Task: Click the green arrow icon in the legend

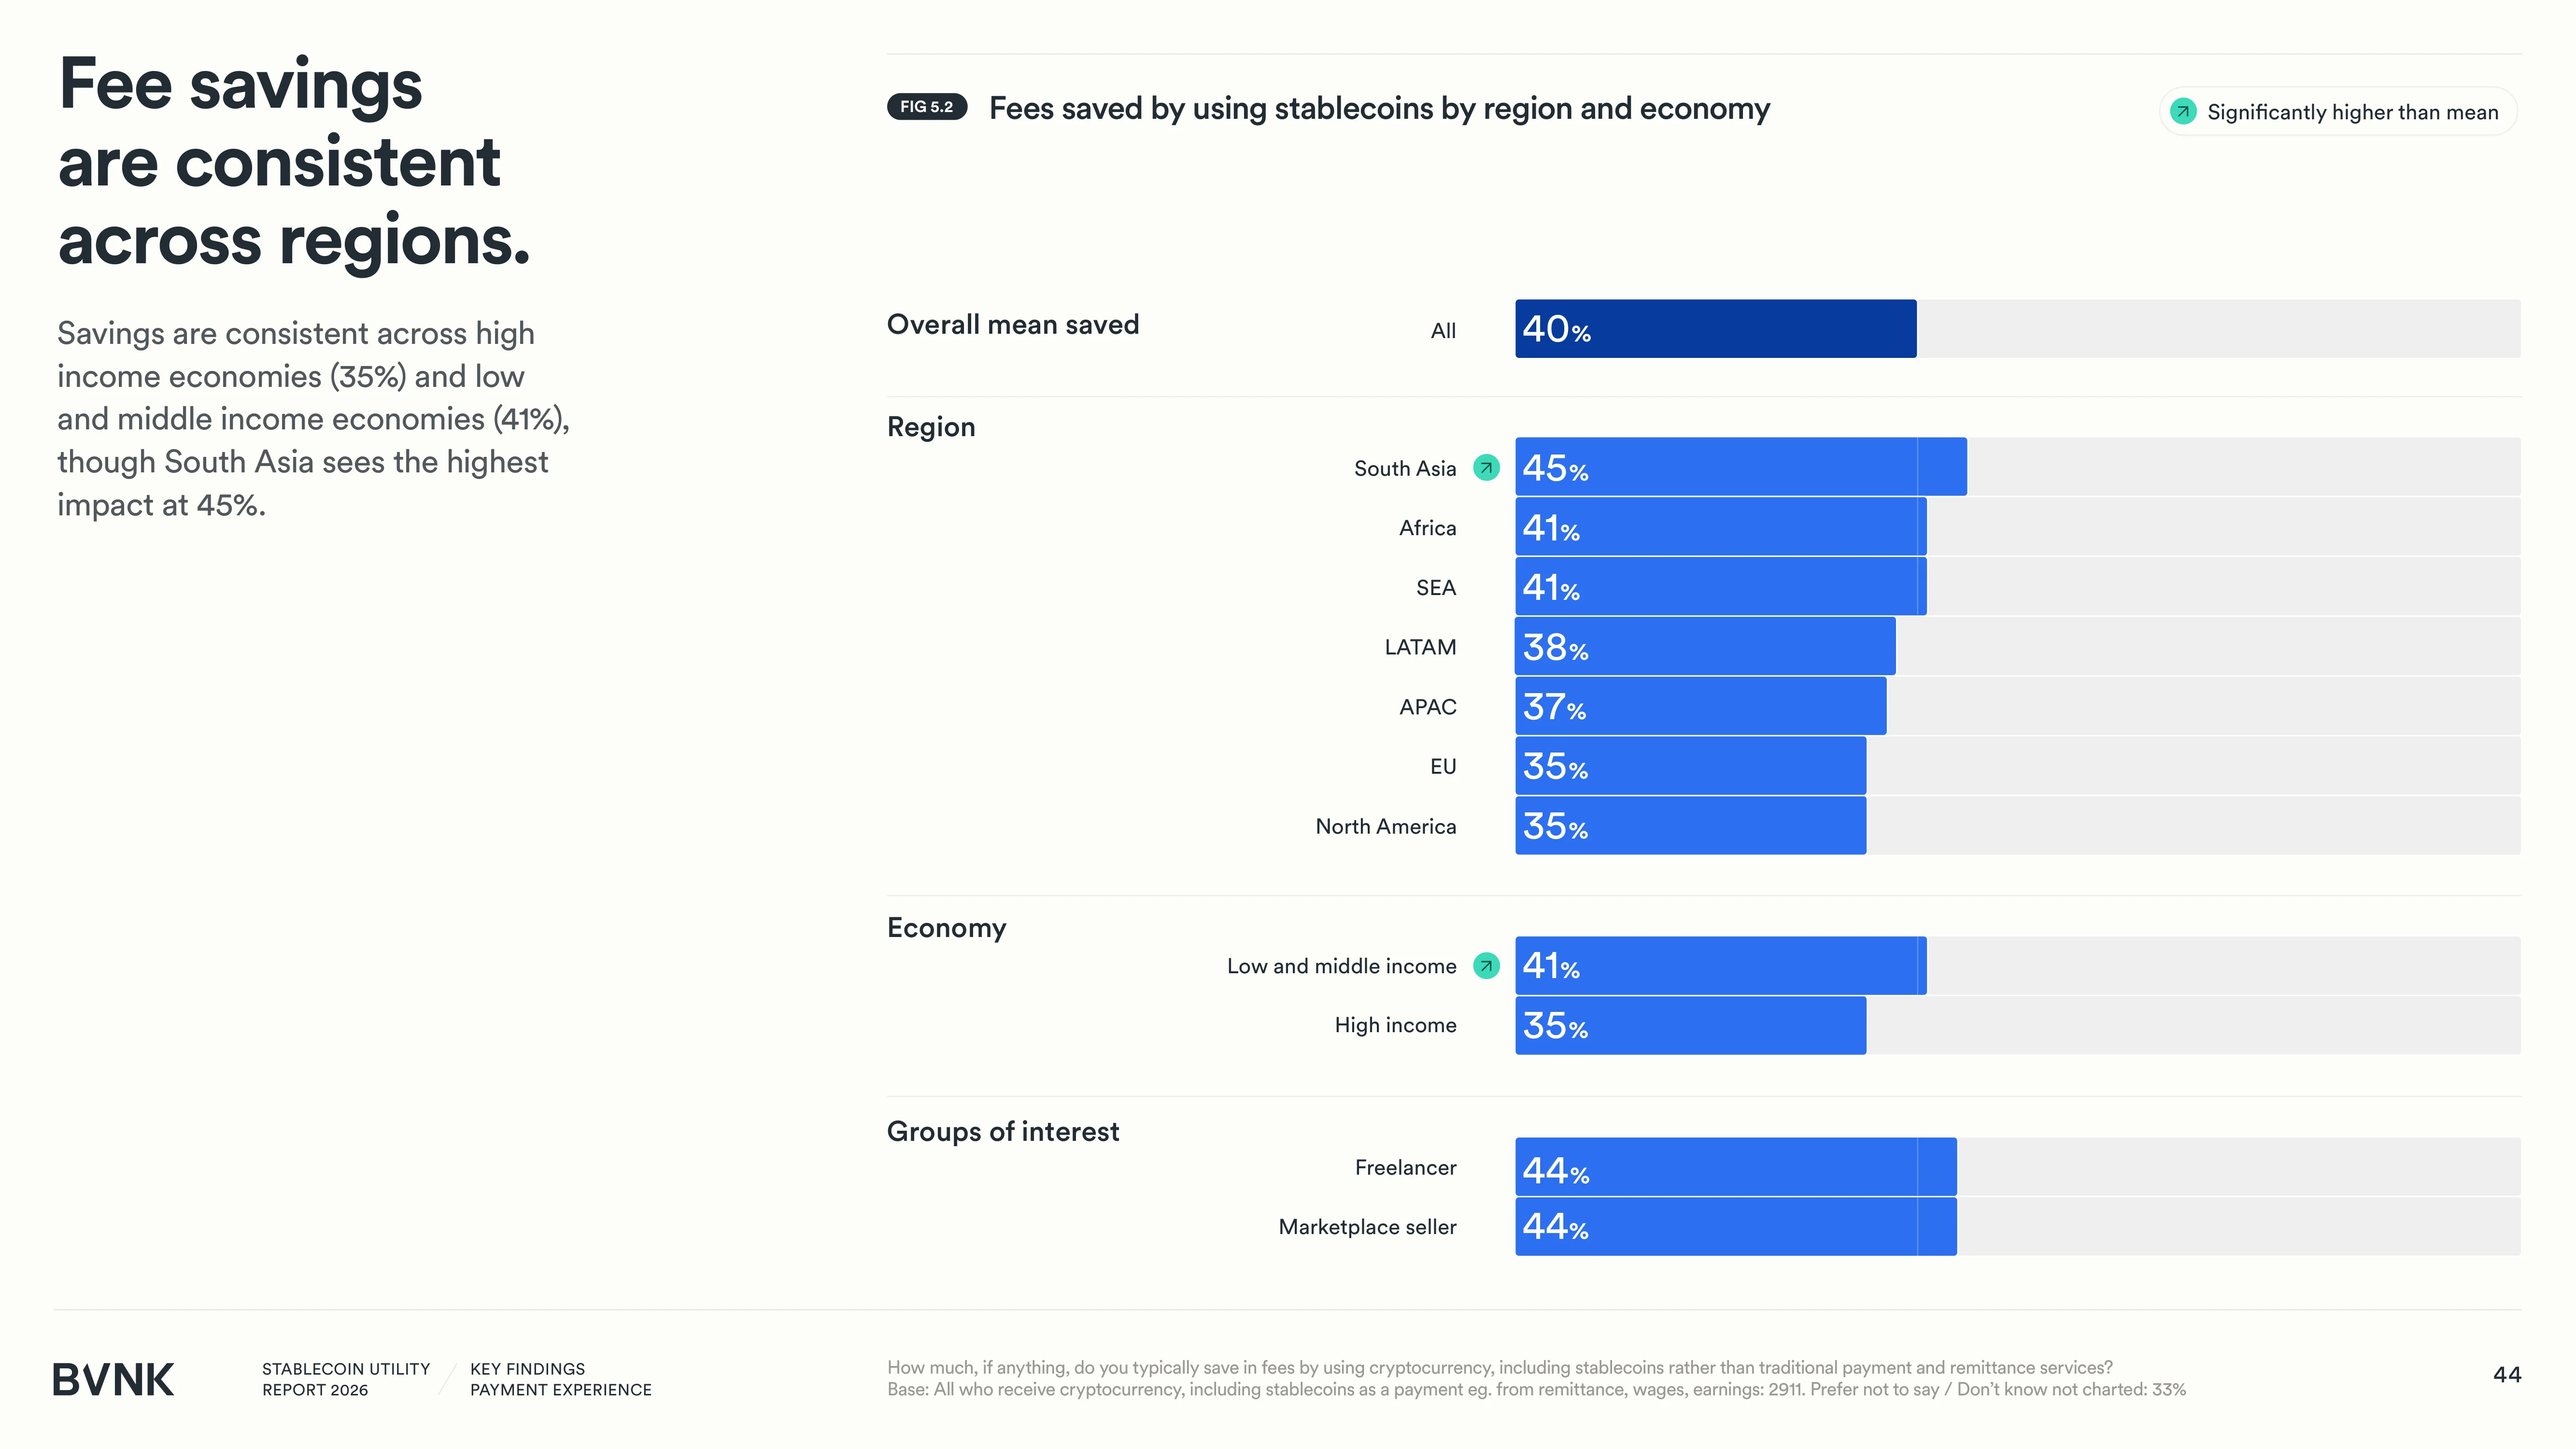Action: (x=2183, y=111)
